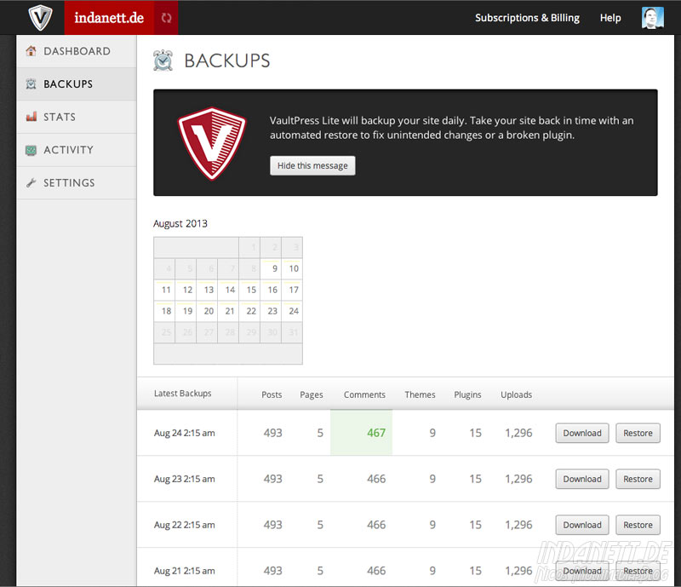Select August 15 in the calendar

click(x=249, y=290)
